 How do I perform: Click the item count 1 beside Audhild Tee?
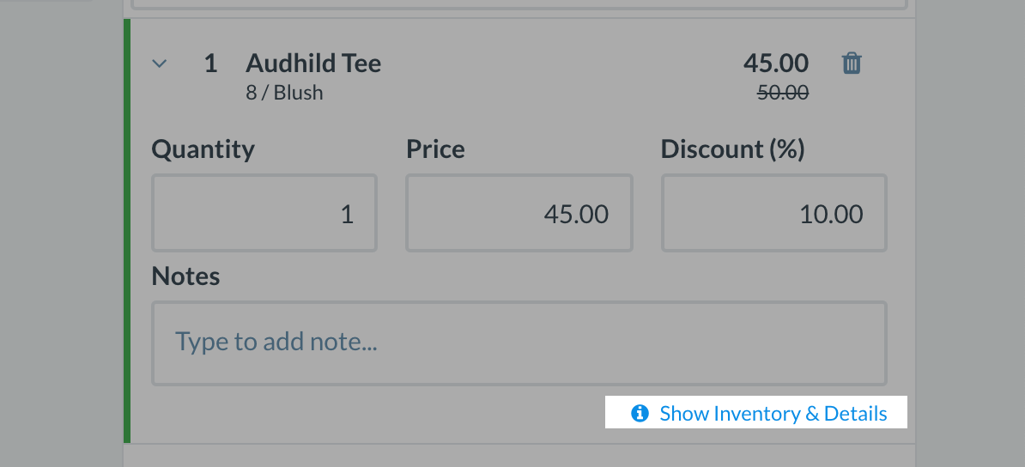click(x=210, y=64)
